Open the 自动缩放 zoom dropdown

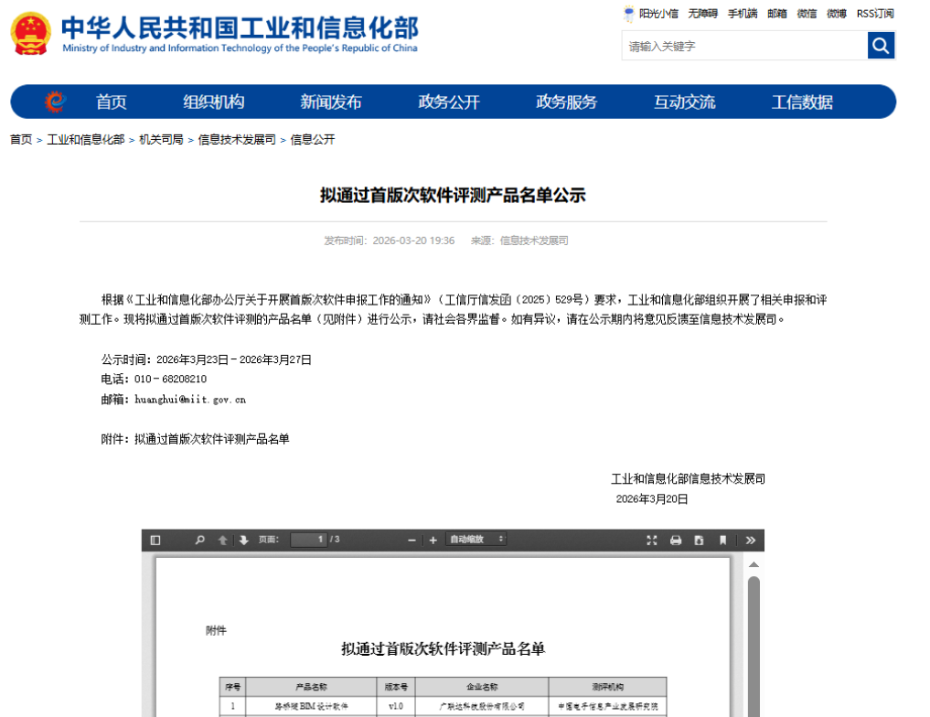click(476, 540)
